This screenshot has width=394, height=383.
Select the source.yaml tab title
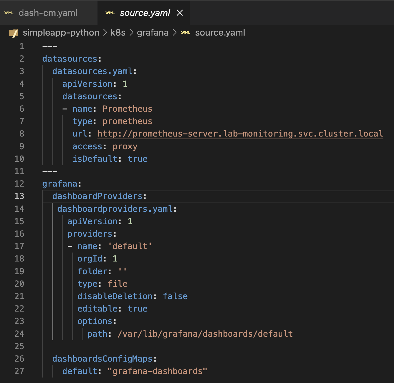pyautogui.click(x=145, y=13)
